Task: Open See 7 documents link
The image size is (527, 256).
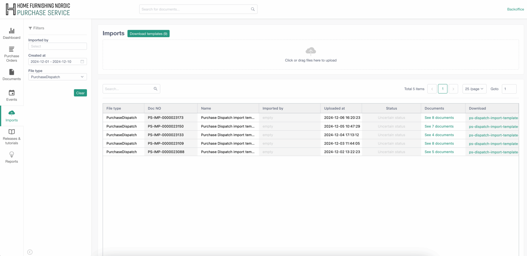Action: pos(439,126)
